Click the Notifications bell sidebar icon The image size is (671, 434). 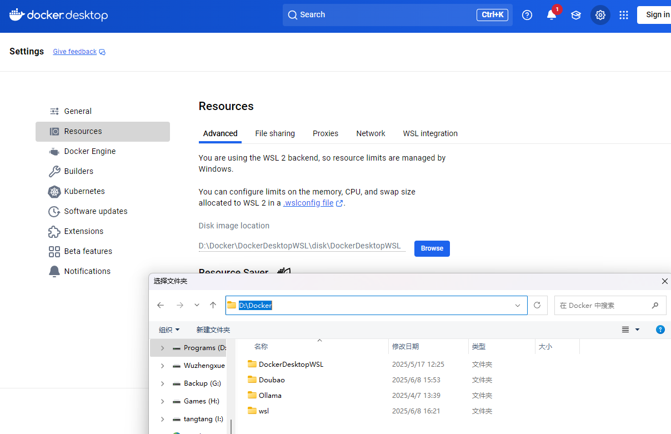[x=54, y=271]
